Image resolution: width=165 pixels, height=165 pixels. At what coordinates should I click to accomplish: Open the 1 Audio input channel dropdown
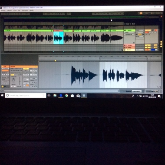click(140, 33)
